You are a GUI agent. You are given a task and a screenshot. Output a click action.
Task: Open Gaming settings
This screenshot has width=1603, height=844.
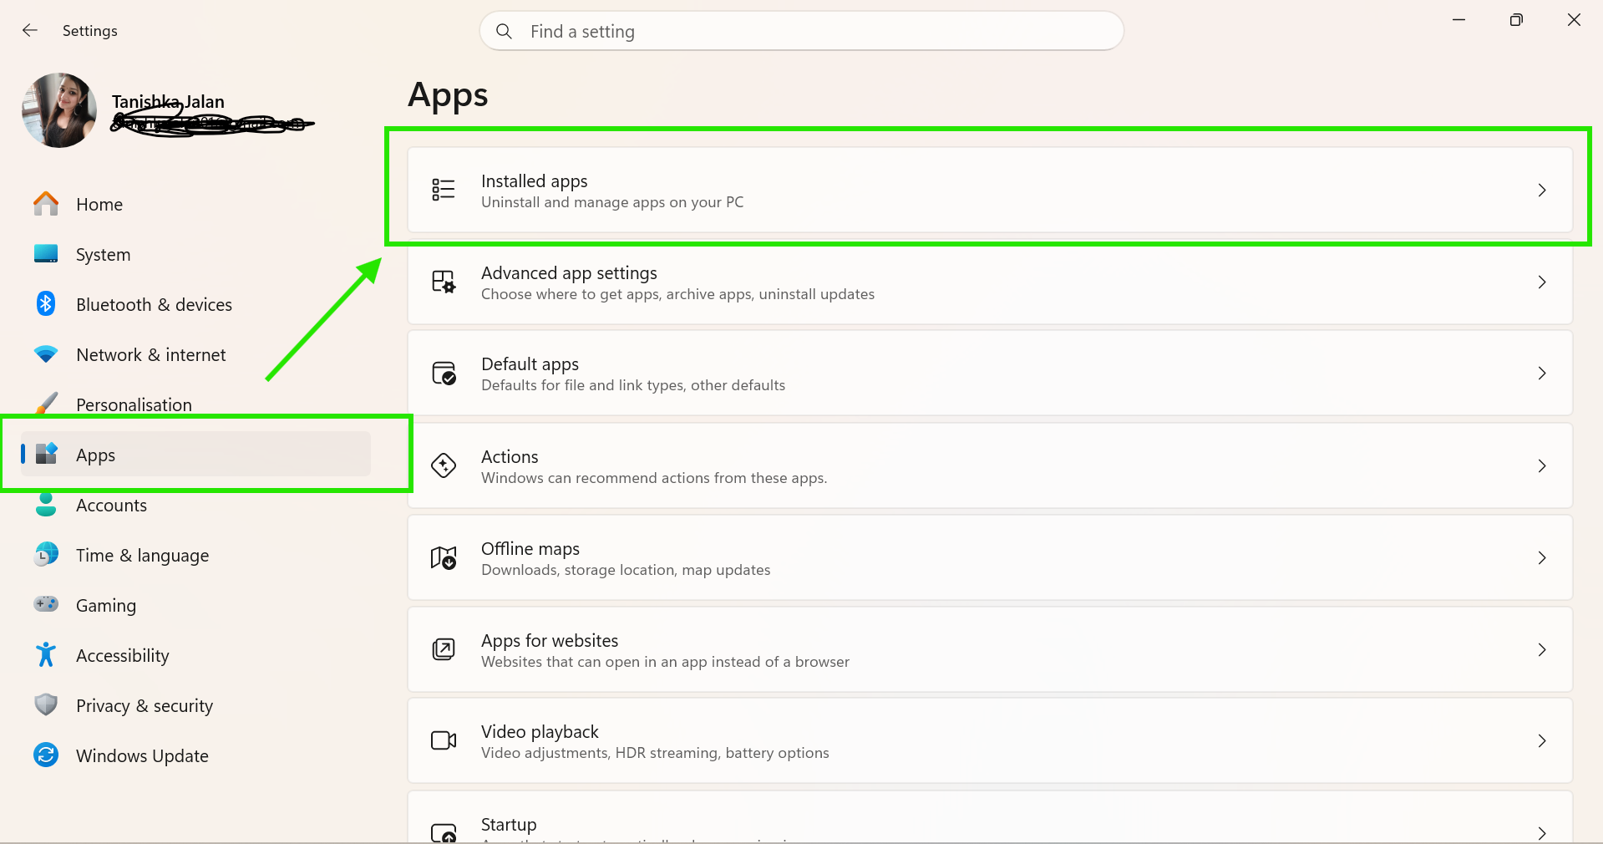point(195,605)
